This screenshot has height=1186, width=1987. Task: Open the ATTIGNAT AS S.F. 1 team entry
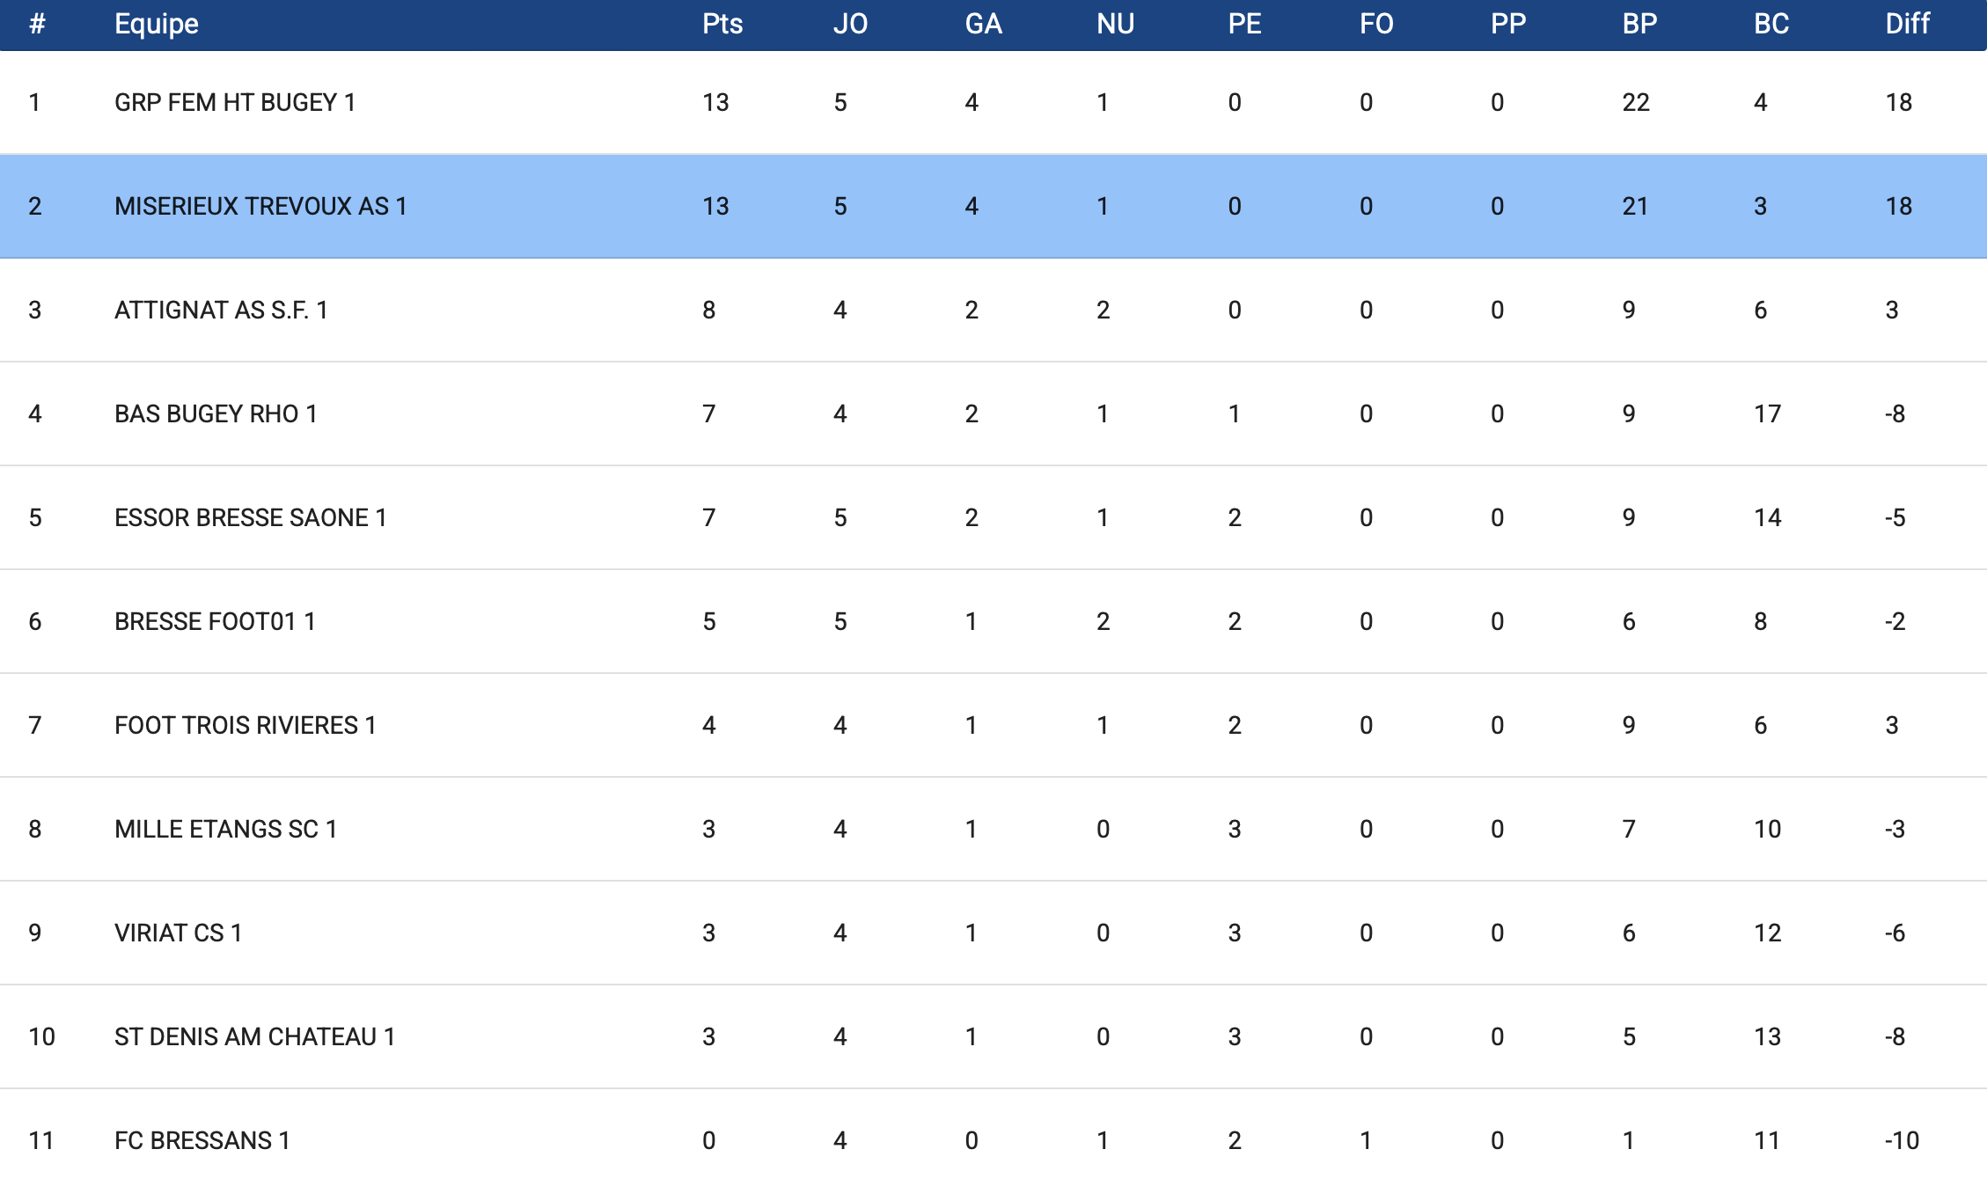click(x=221, y=311)
